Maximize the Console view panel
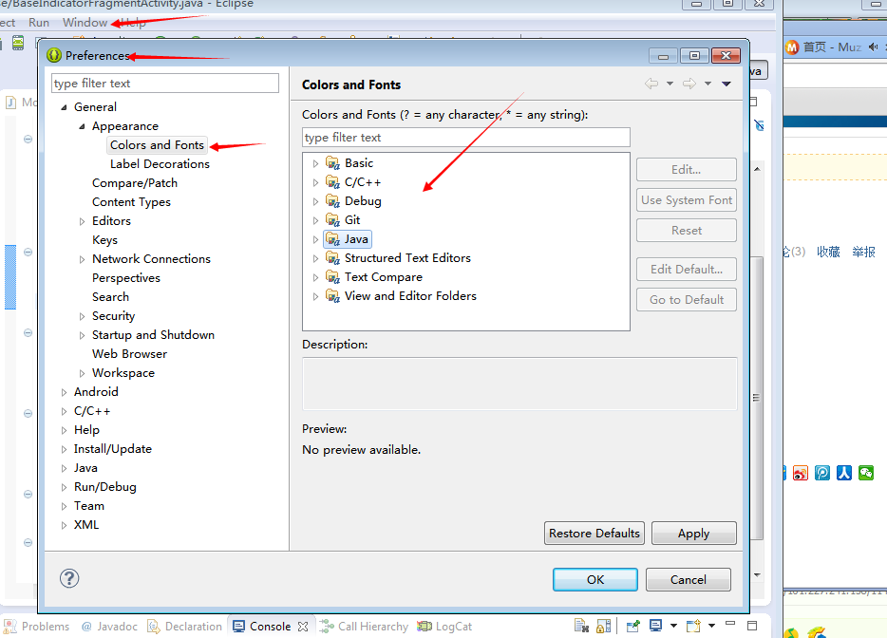This screenshot has height=638, width=887. click(752, 626)
